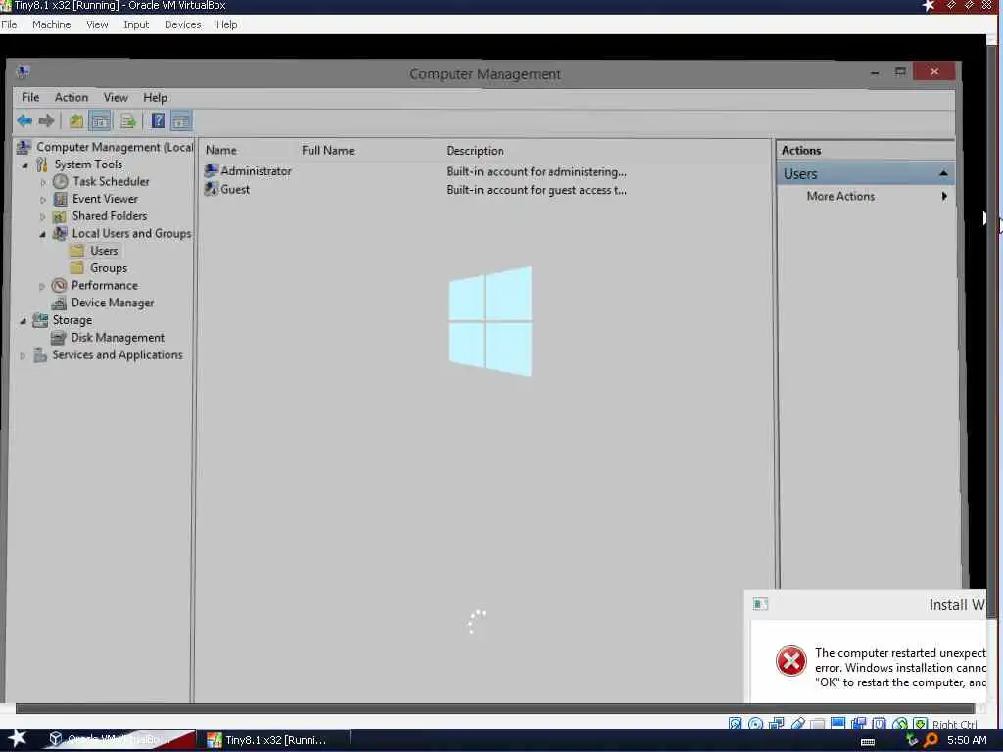The image size is (1003, 752).
Task: Open VirtualBox View menu
Action: 97,24
